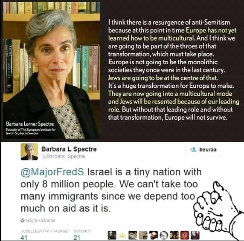Select the silver globe user avatar

pyautogui.click(x=164, y=235)
